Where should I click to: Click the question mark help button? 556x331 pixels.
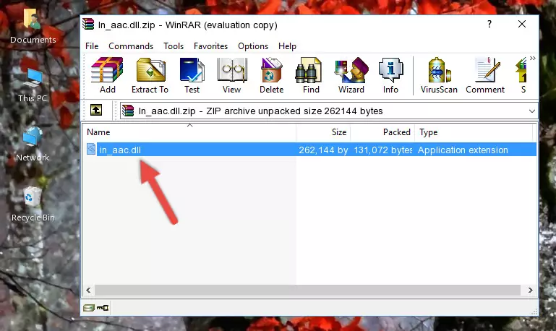[489, 24]
